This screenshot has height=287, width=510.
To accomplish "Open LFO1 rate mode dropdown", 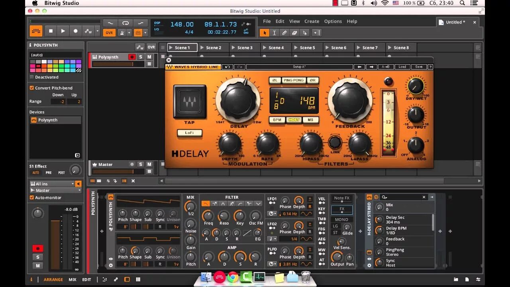I will pos(273,214).
